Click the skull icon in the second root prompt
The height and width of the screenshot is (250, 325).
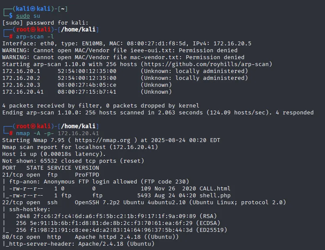pyautogui.click(x=33, y=126)
